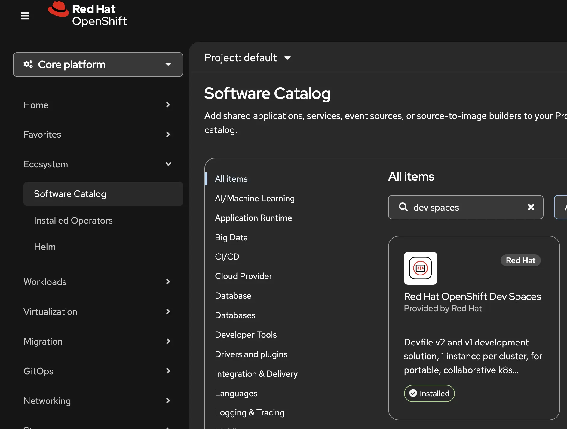The width and height of the screenshot is (567, 429).
Task: Clear the dev spaces search text
Action: click(531, 207)
